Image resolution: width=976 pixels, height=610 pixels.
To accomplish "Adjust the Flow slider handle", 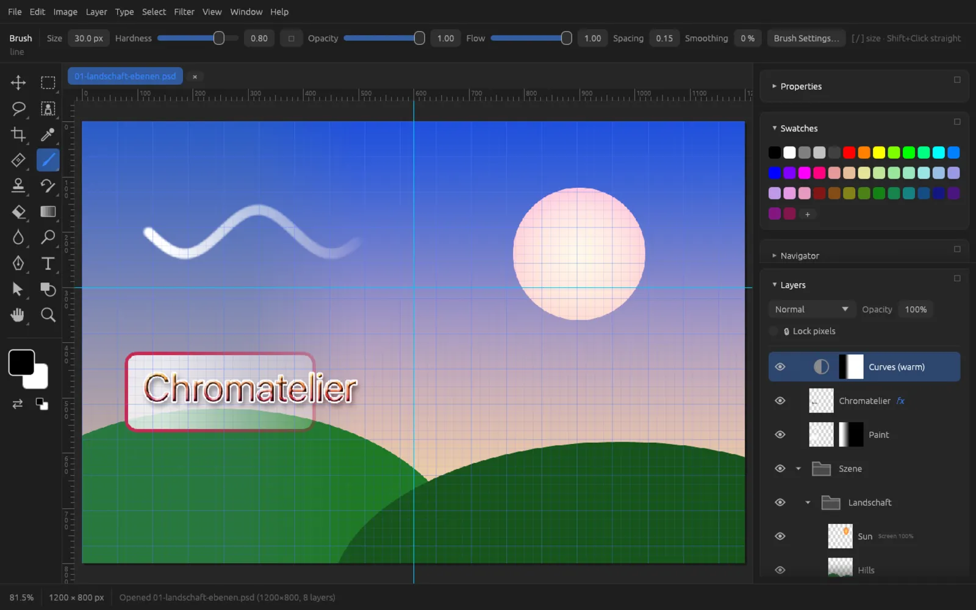I will (566, 38).
